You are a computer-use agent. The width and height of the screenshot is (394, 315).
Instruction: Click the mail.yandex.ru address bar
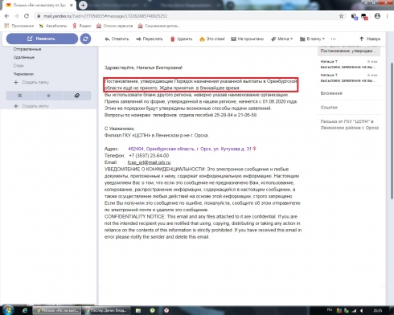pos(187,16)
